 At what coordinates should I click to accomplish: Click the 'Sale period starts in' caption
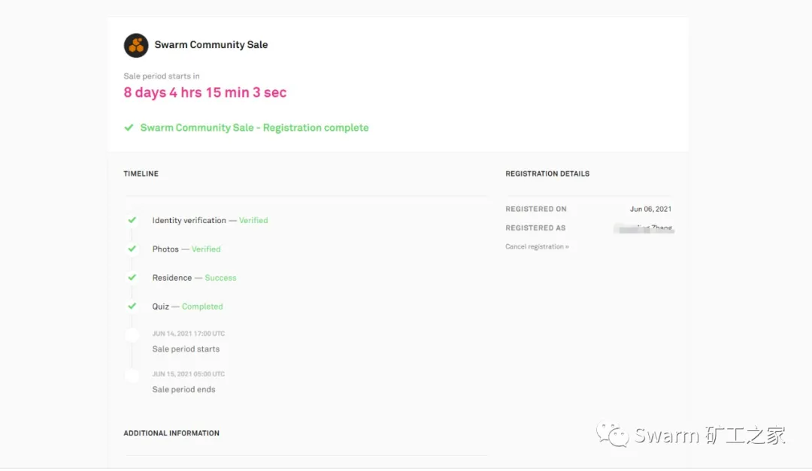coord(162,76)
